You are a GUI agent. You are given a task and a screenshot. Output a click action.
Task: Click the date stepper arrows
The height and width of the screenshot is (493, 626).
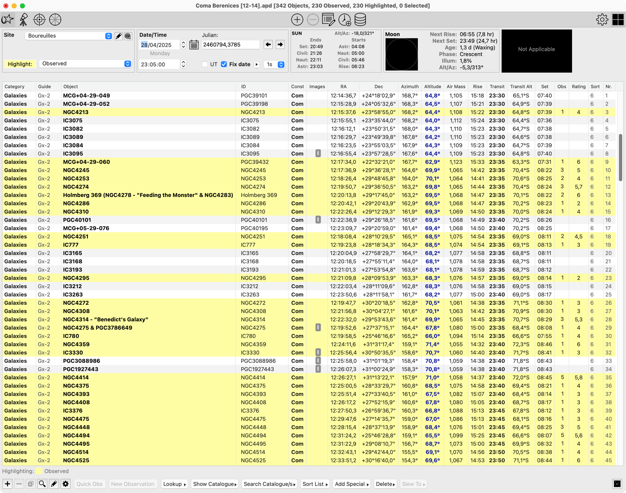183,45
